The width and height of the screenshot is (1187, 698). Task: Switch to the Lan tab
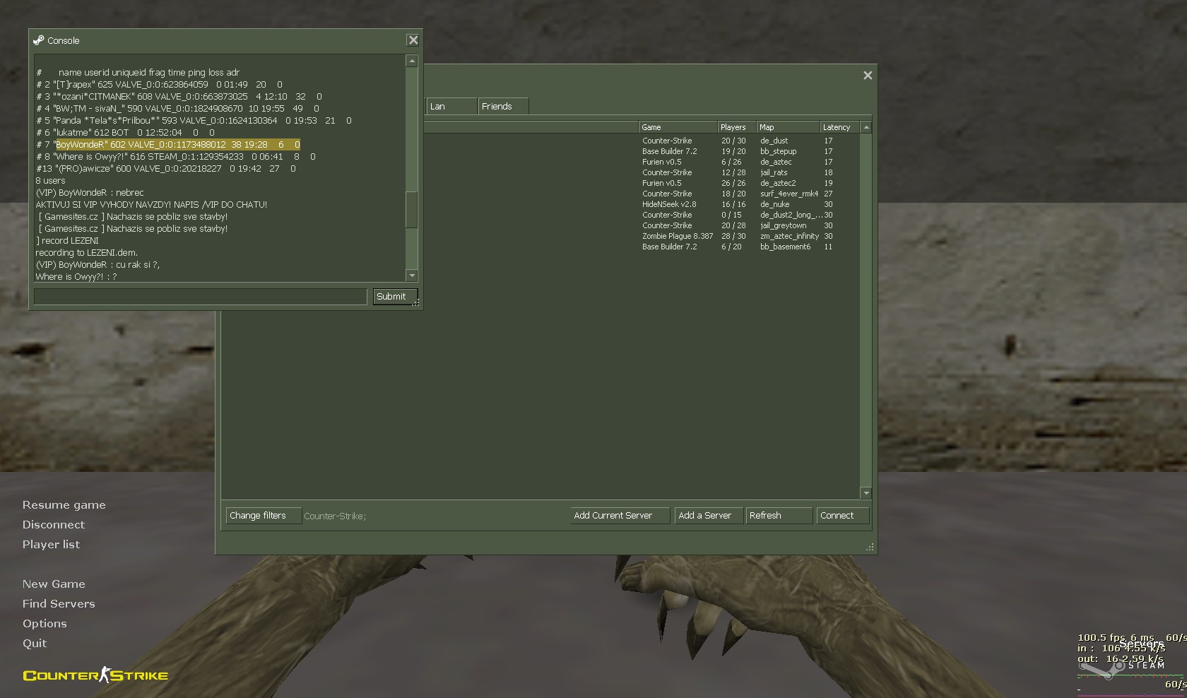point(451,107)
